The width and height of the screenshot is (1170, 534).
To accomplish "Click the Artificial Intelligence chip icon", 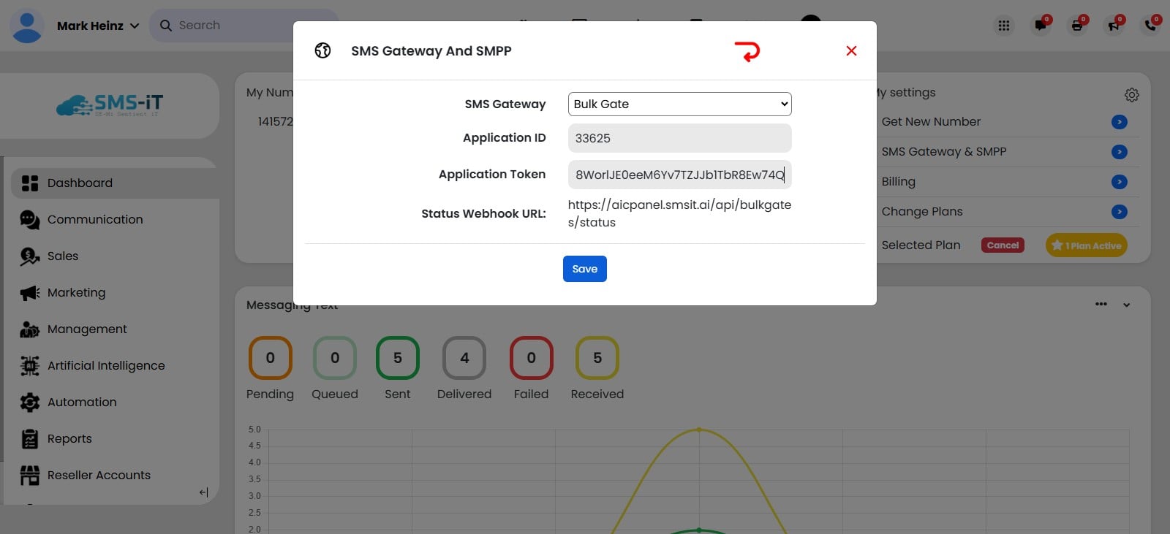I will pyautogui.click(x=30, y=366).
